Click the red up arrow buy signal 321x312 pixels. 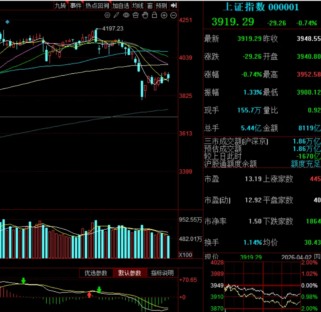89,295
